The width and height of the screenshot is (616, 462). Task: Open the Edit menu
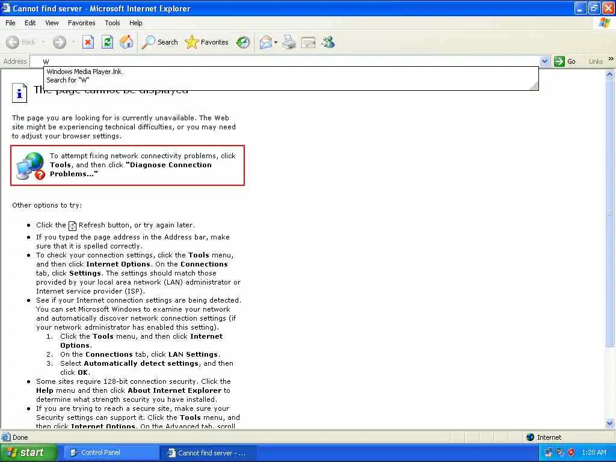30,23
